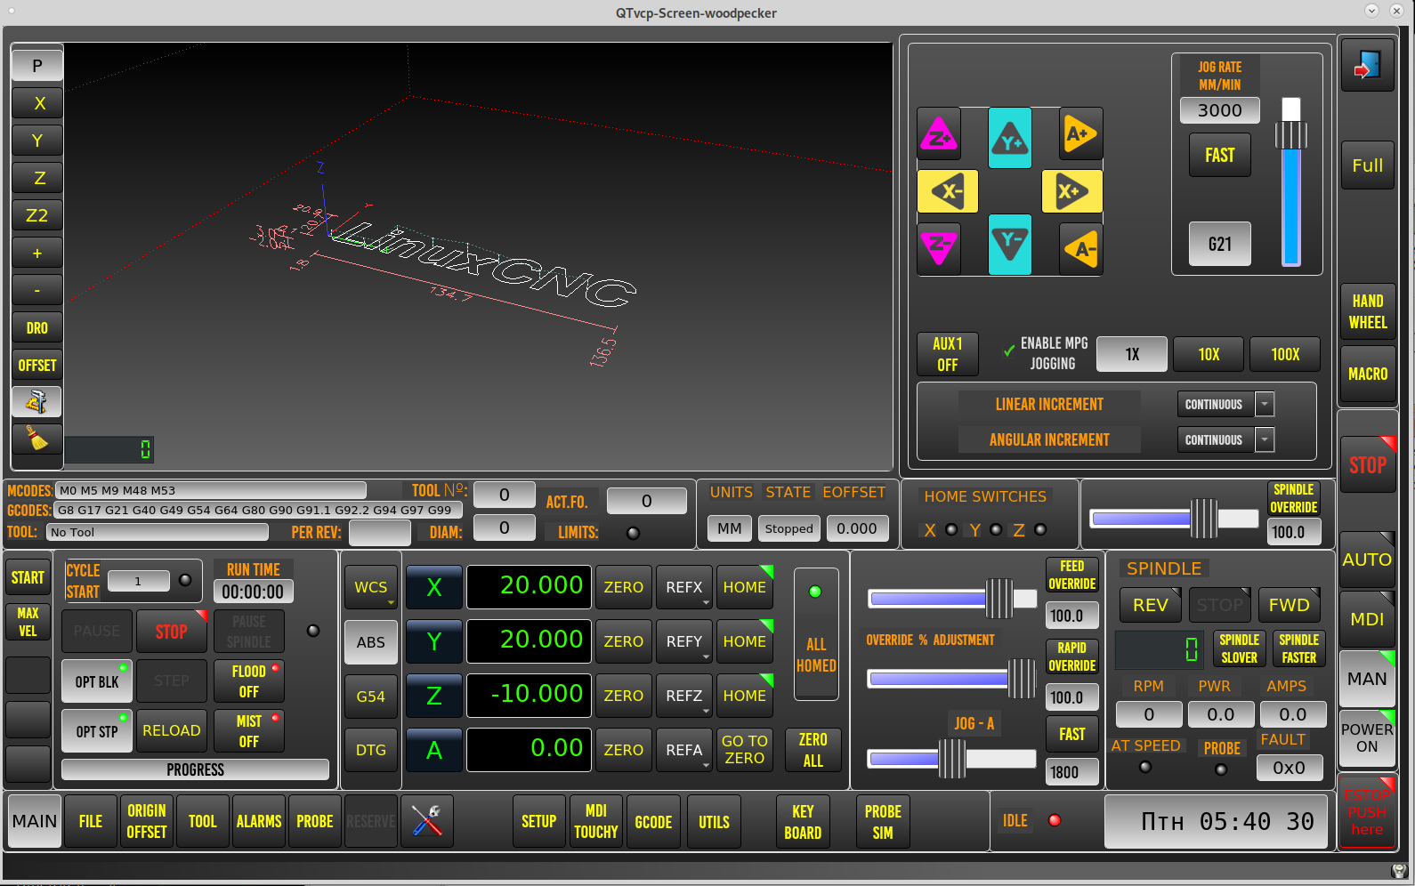The height and width of the screenshot is (886, 1415).
Task: Toggle FLOOD coolant off/on
Action: (249, 681)
